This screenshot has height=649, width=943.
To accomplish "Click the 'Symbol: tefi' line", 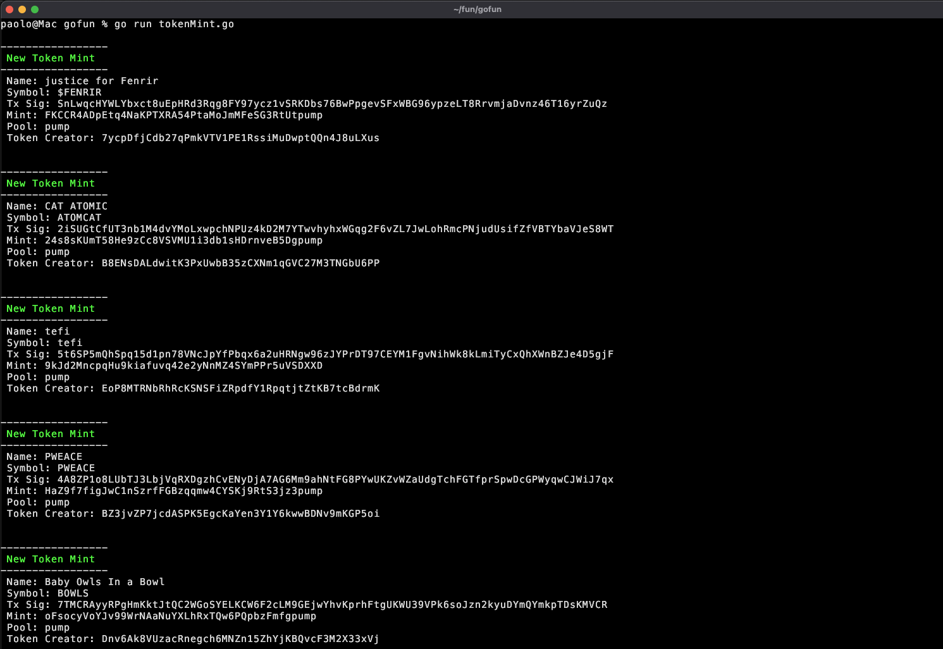I will click(44, 343).
